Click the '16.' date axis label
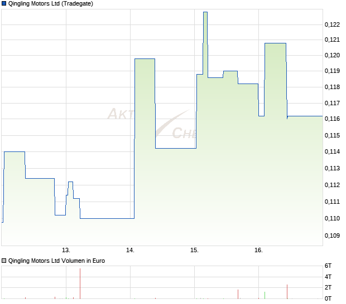 coord(258,251)
